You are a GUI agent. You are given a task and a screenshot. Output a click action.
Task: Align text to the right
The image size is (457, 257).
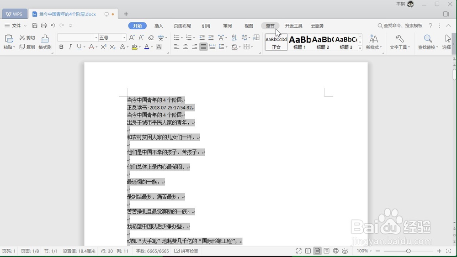coord(195,47)
